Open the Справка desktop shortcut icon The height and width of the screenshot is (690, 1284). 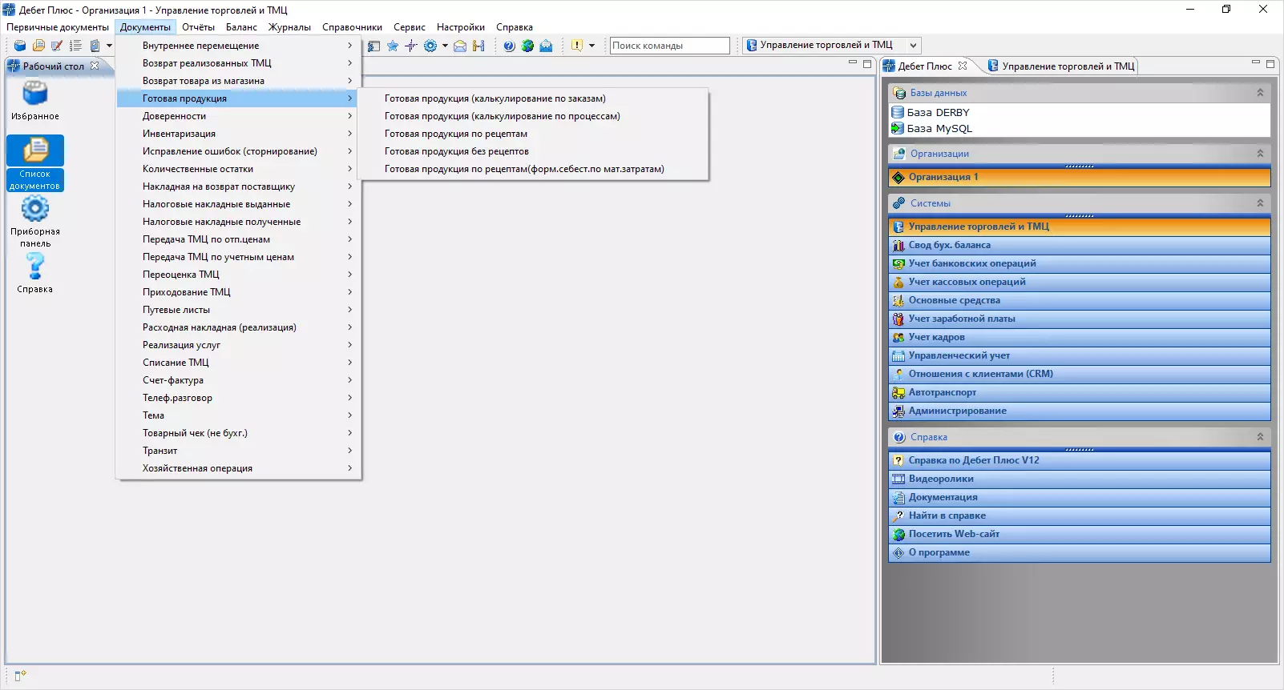[x=35, y=273]
